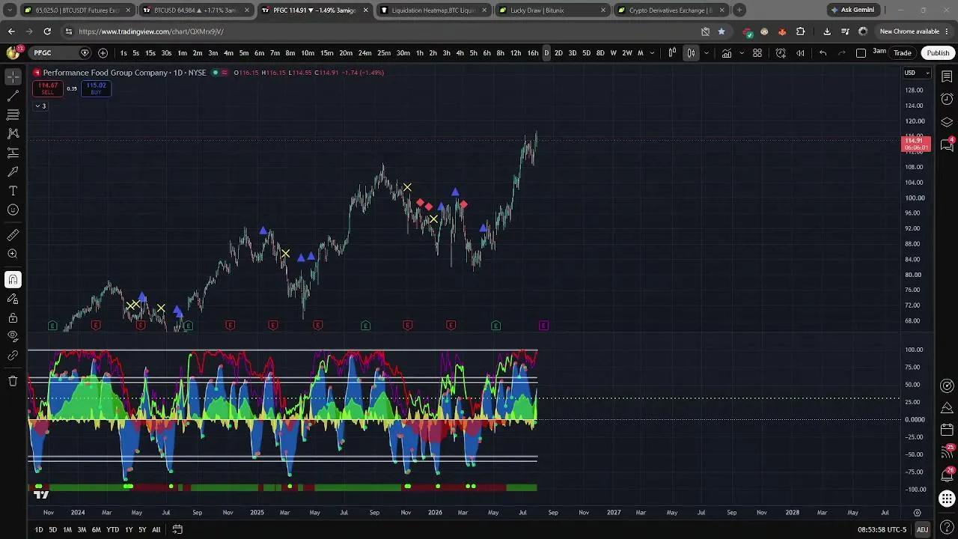The image size is (958, 539).
Task: Open the target radar icon in sidebar
Action: click(x=947, y=386)
